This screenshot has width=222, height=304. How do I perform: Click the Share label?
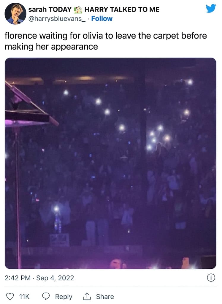(105, 297)
